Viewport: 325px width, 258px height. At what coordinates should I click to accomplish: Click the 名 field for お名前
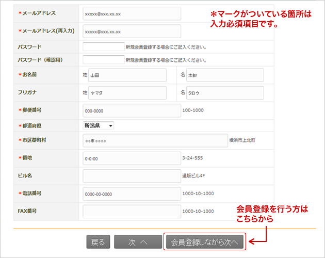224,75
